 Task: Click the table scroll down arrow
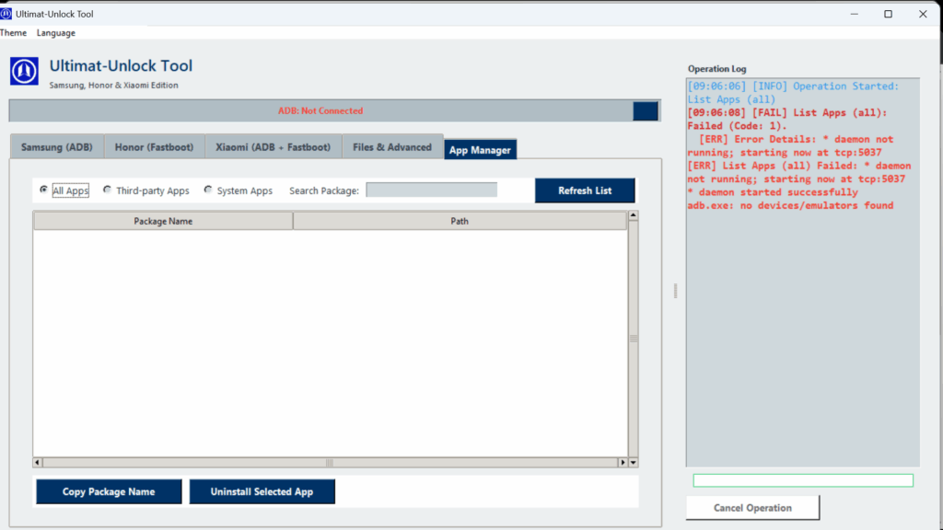[633, 462]
